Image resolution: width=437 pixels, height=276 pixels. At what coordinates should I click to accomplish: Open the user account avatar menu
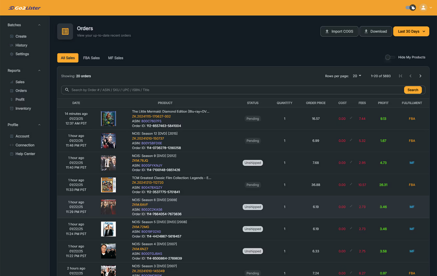[423, 8]
